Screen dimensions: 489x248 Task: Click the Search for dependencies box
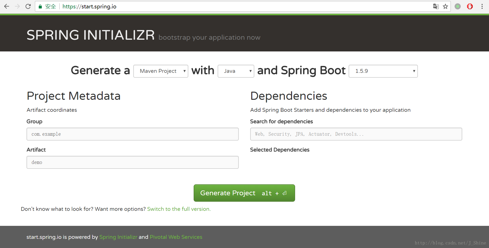356,134
